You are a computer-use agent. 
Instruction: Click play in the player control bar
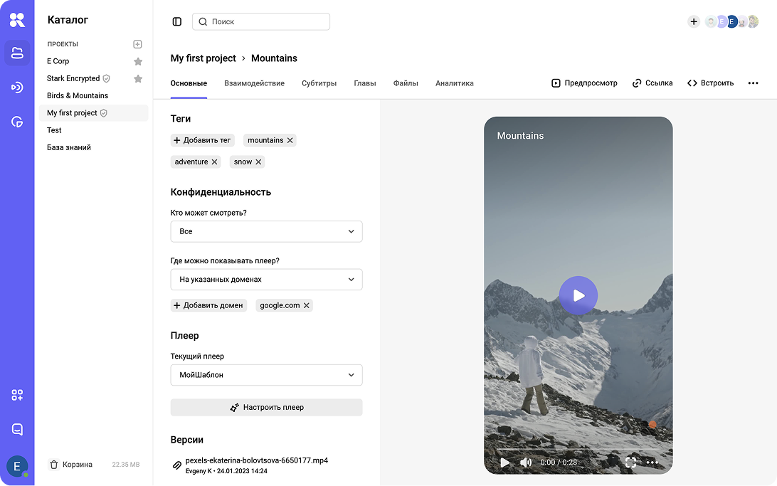click(x=505, y=463)
